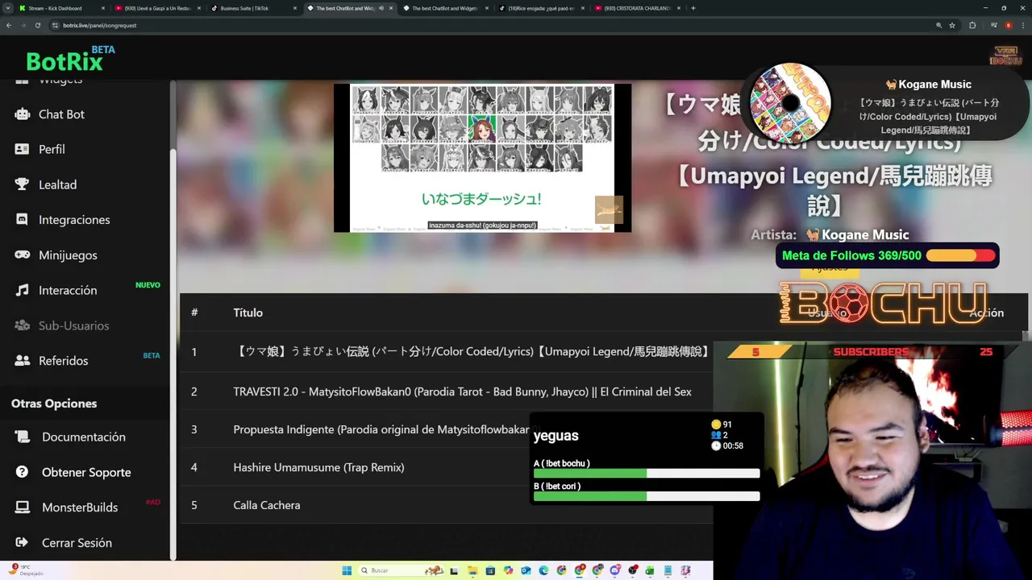Reload the botrix.live page
Image resolution: width=1032 pixels, height=580 pixels.
[x=38, y=25]
